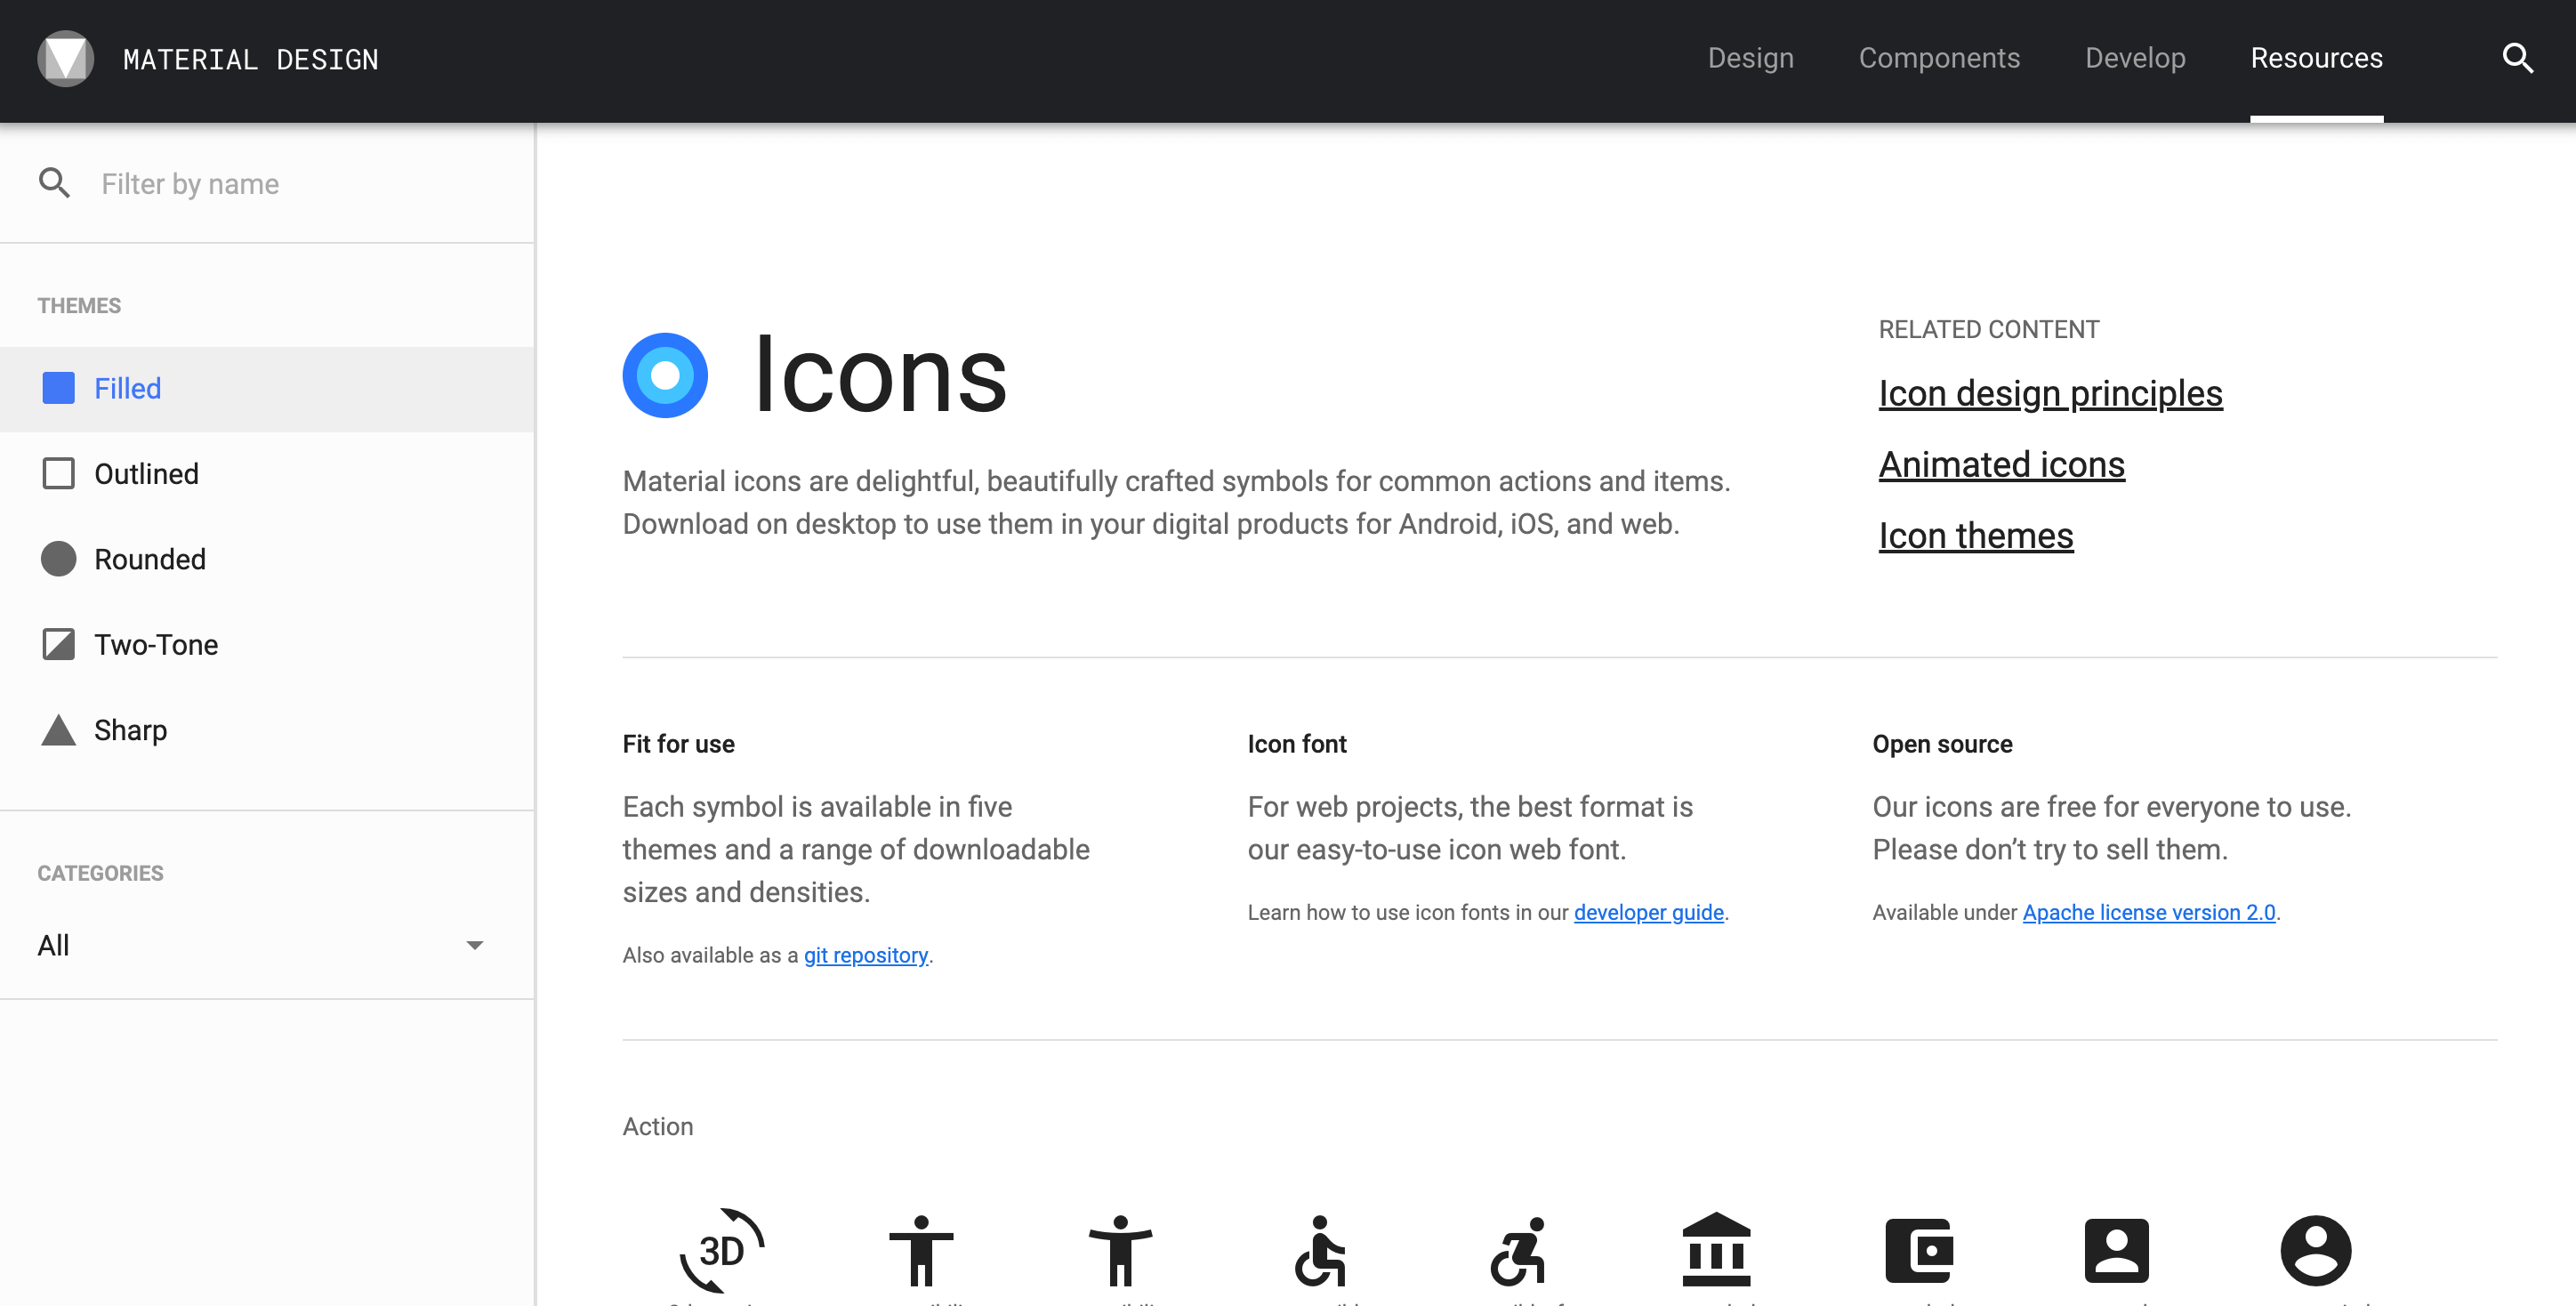The width and height of the screenshot is (2576, 1306).
Task: Toggle the Filled theme radio button
Action: pos(59,388)
